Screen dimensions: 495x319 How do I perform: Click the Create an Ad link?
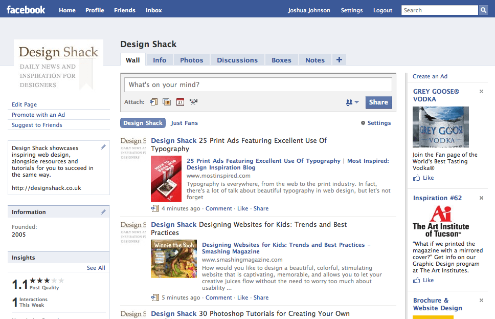click(x=430, y=76)
